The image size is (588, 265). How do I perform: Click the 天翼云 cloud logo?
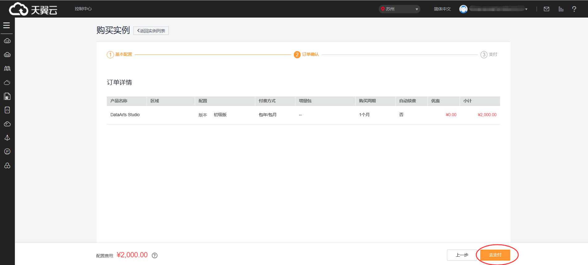(x=33, y=9)
